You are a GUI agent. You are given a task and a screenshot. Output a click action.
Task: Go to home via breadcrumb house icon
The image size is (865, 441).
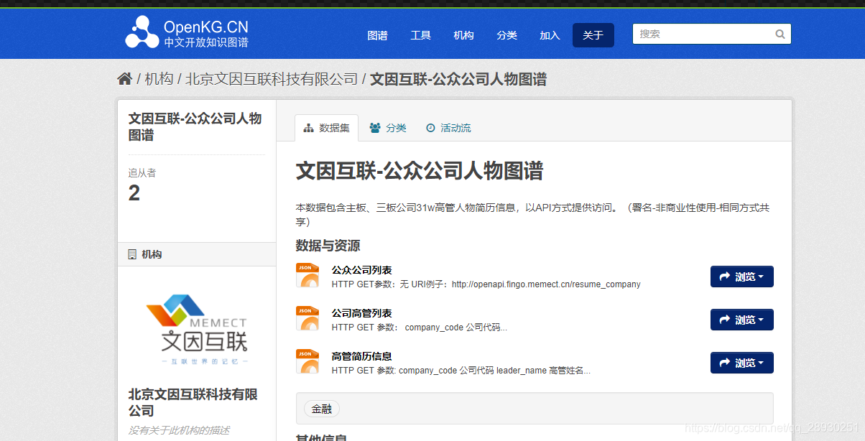coord(124,79)
